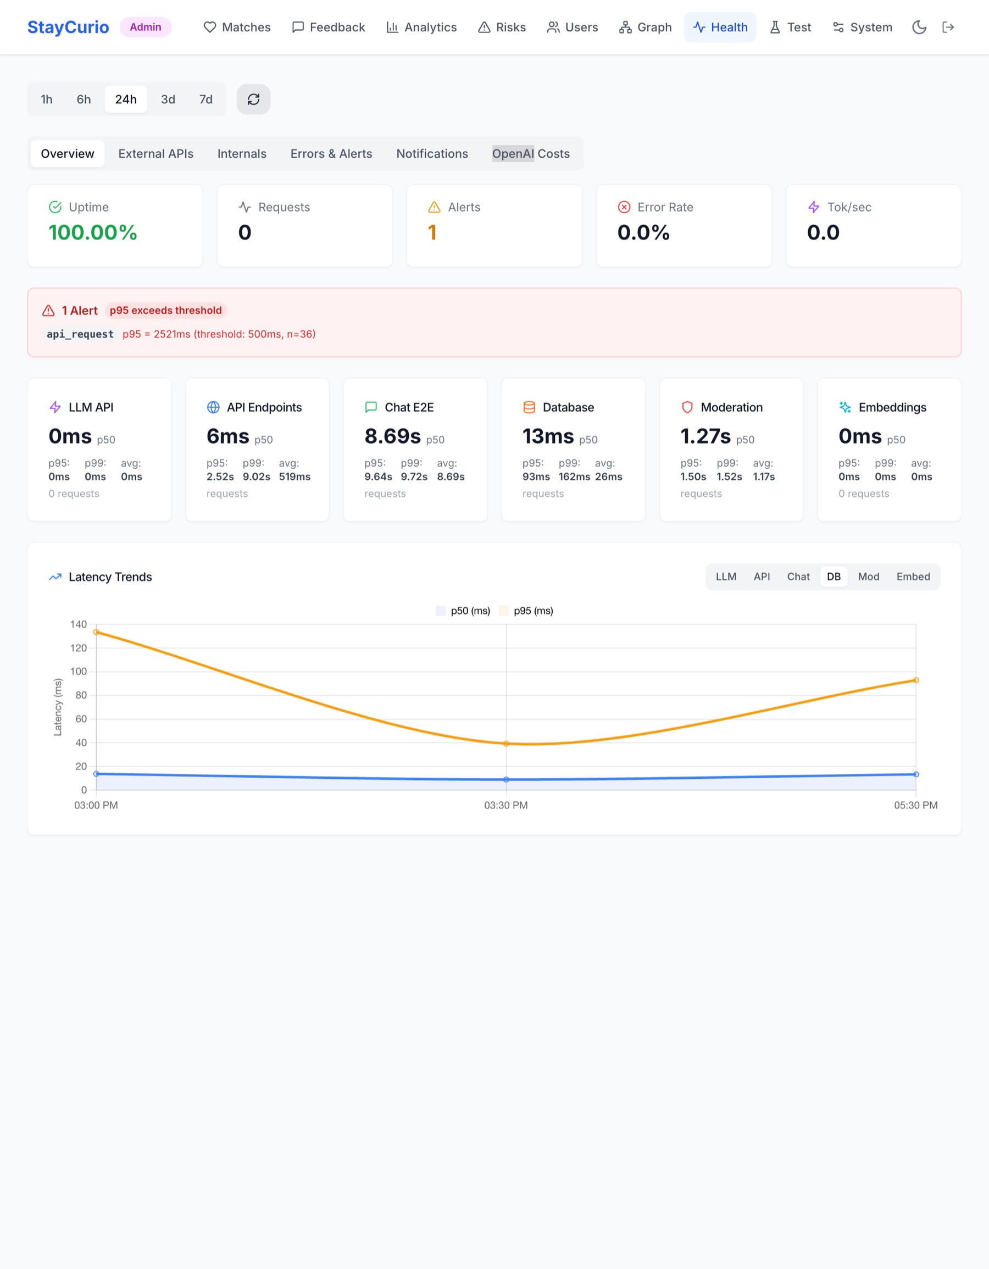Click p95 data point at 03:00 PM
Screen dimensions: 989x1269
[x=96, y=632]
